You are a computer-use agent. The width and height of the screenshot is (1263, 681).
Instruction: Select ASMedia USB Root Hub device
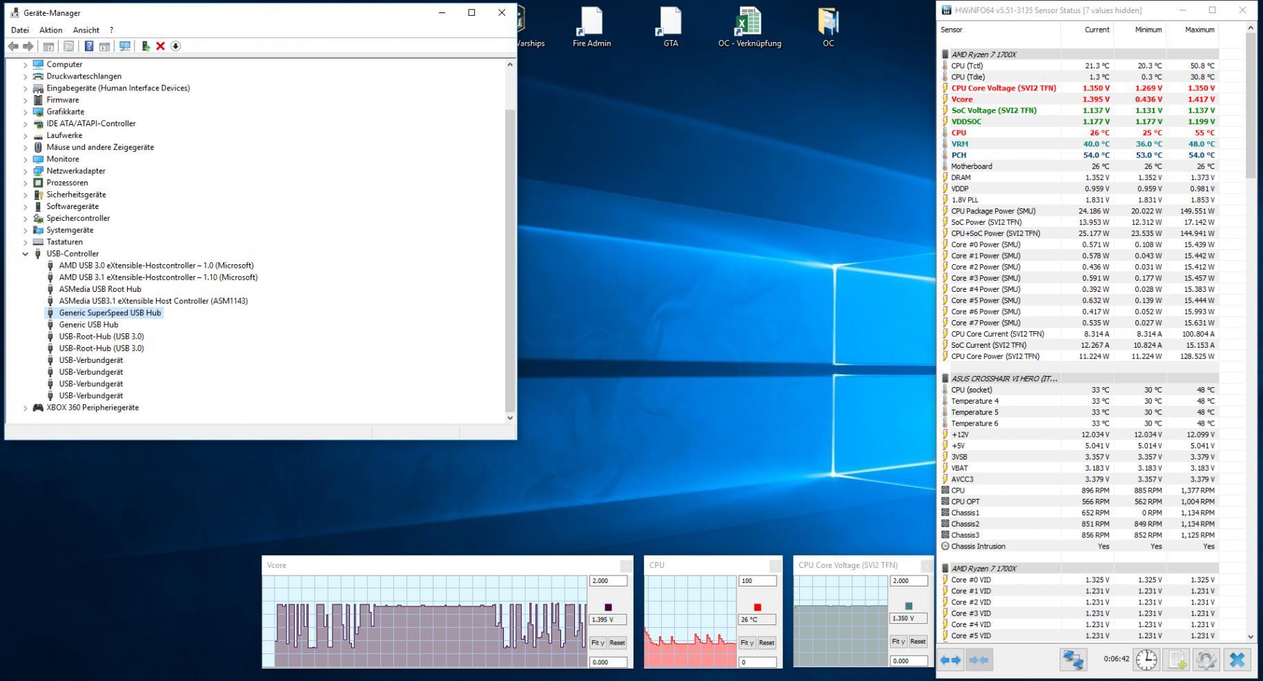click(100, 289)
